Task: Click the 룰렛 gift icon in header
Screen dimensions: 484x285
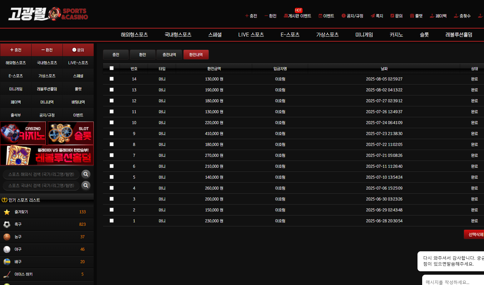Action: point(412,16)
